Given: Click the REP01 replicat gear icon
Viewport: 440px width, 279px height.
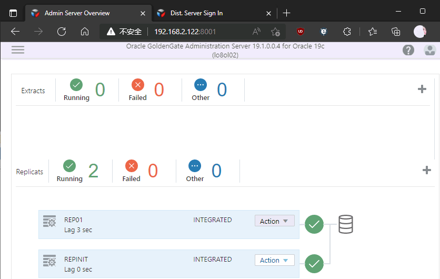Looking at the screenshot, I should coord(49,222).
